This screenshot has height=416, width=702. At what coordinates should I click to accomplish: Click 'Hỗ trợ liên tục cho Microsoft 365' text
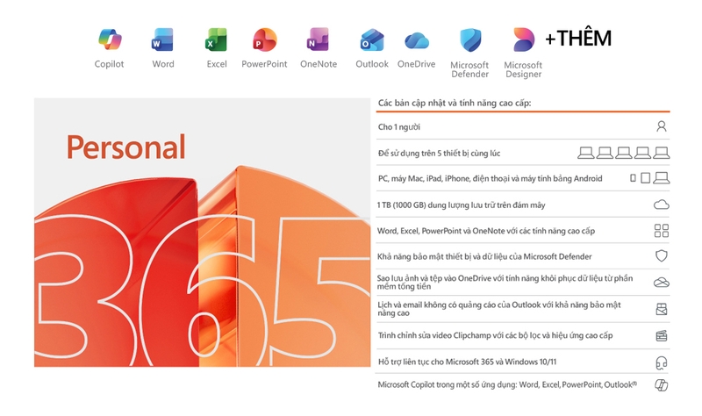(x=467, y=362)
